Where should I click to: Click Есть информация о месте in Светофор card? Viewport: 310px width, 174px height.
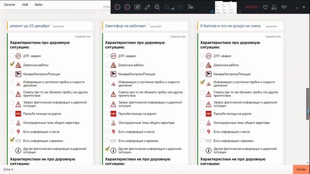(x=137, y=132)
